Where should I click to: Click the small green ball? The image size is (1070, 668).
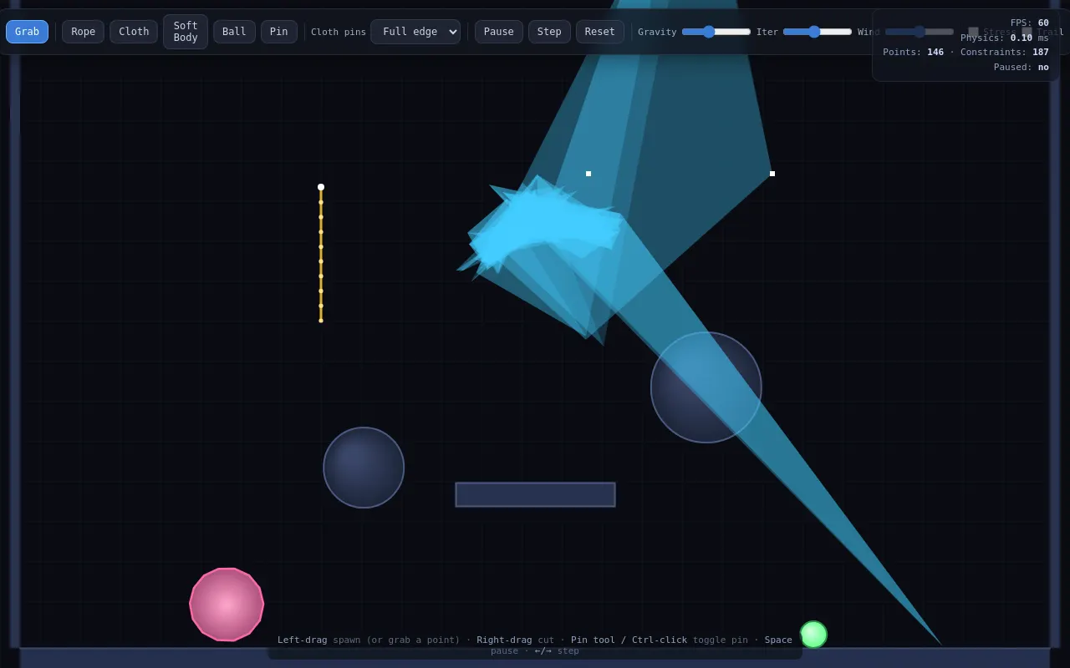tap(813, 635)
